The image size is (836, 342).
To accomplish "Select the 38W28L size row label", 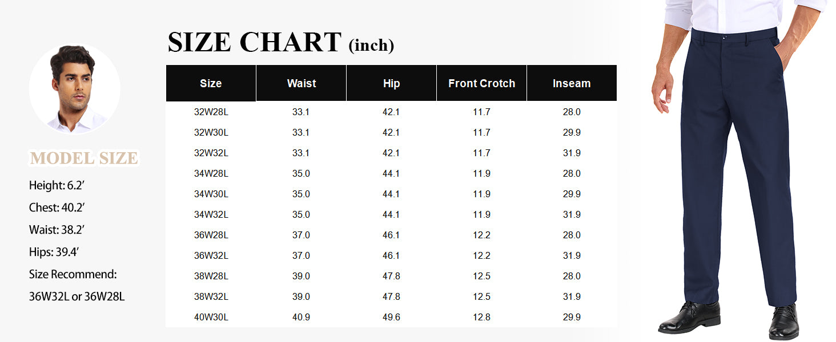I will (x=211, y=276).
